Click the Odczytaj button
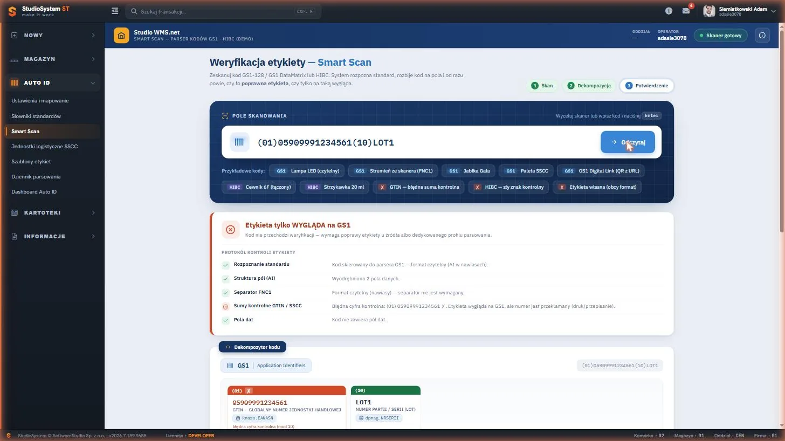The height and width of the screenshot is (441, 785). [x=628, y=142]
